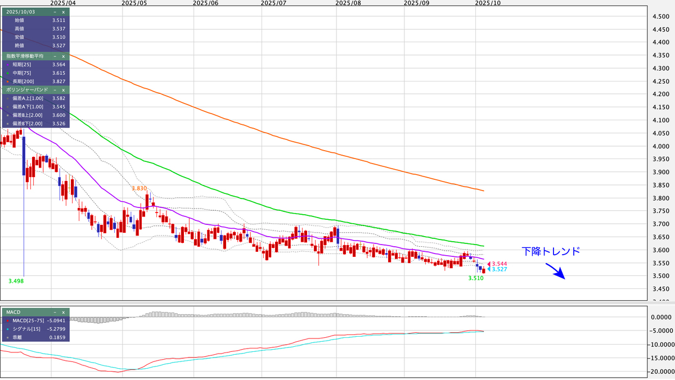Minimize the 指数平滑移動平均 panel
Image resolution: width=675 pixels, height=380 pixels.
[55, 56]
